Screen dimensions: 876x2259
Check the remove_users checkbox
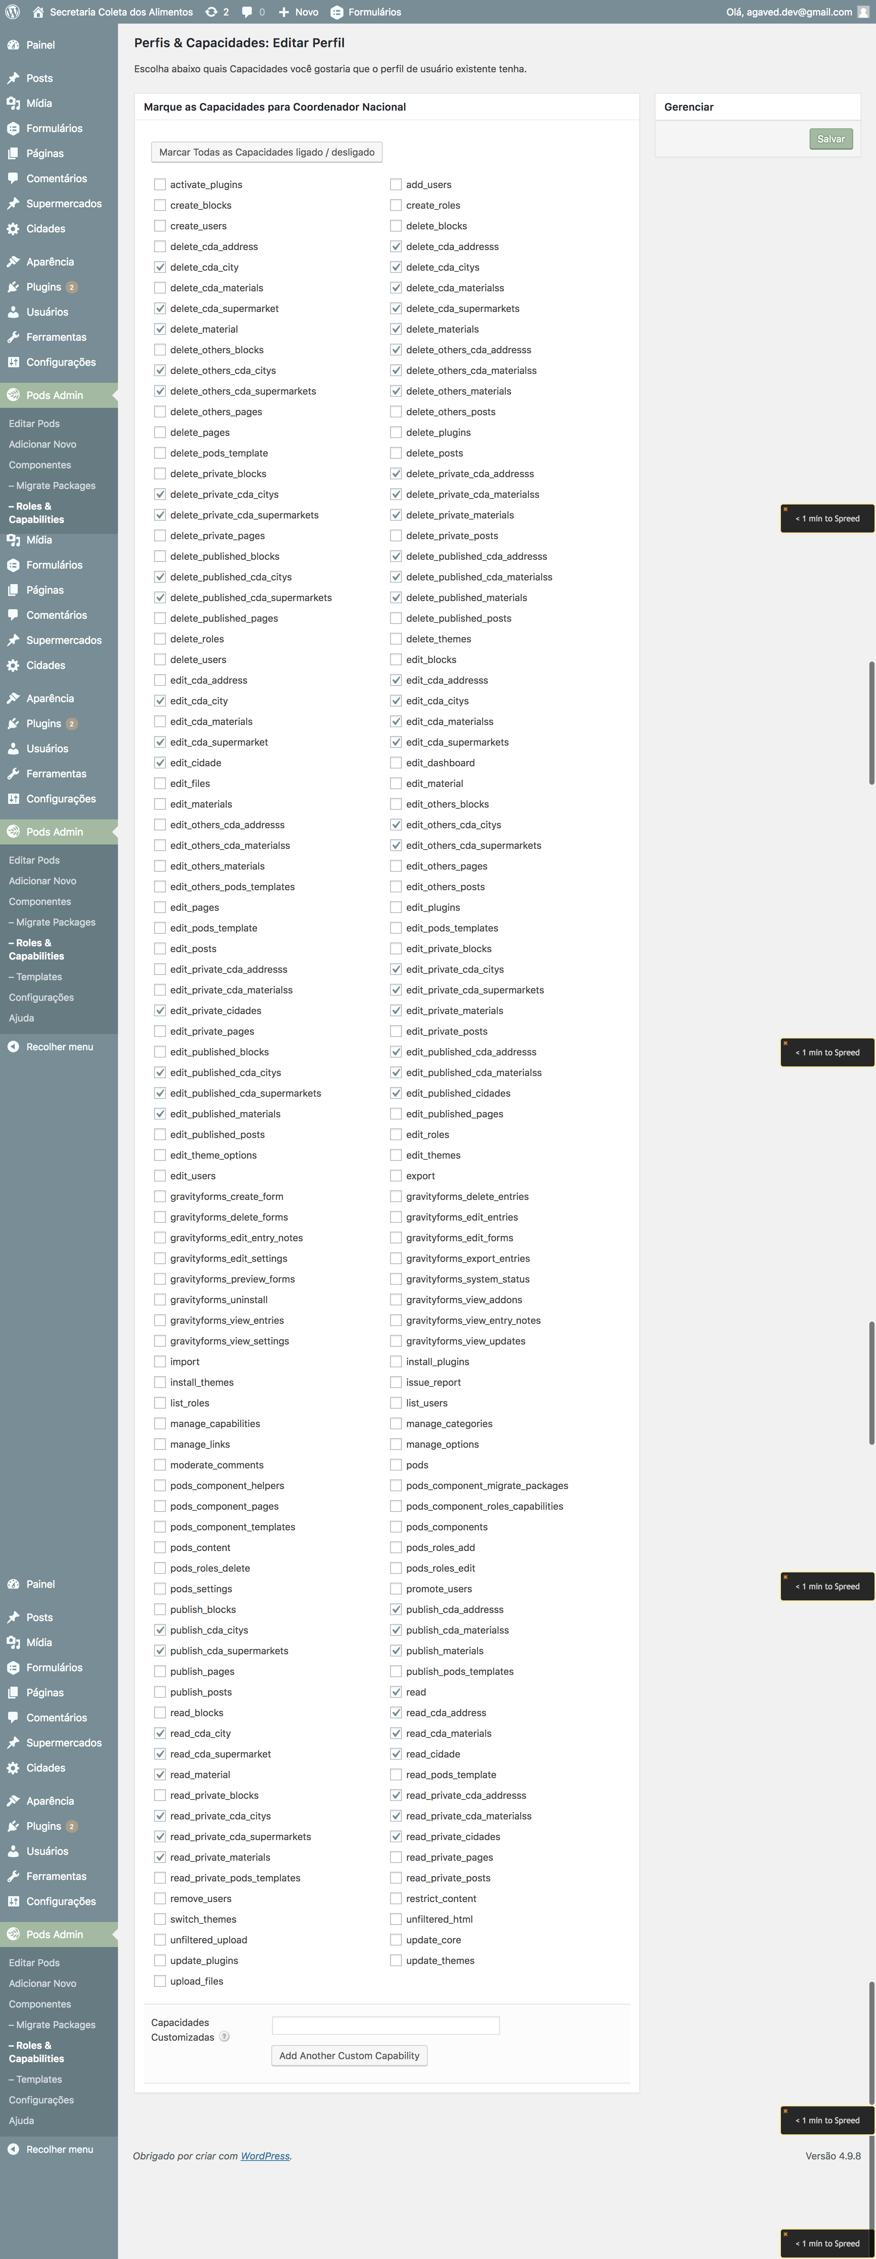[x=160, y=1899]
